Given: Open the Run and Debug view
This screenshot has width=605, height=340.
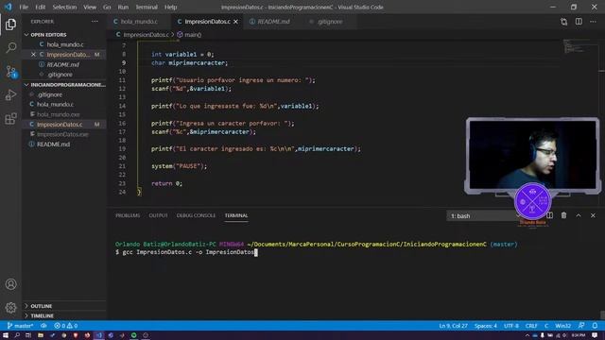Looking at the screenshot, I should tap(10, 94).
